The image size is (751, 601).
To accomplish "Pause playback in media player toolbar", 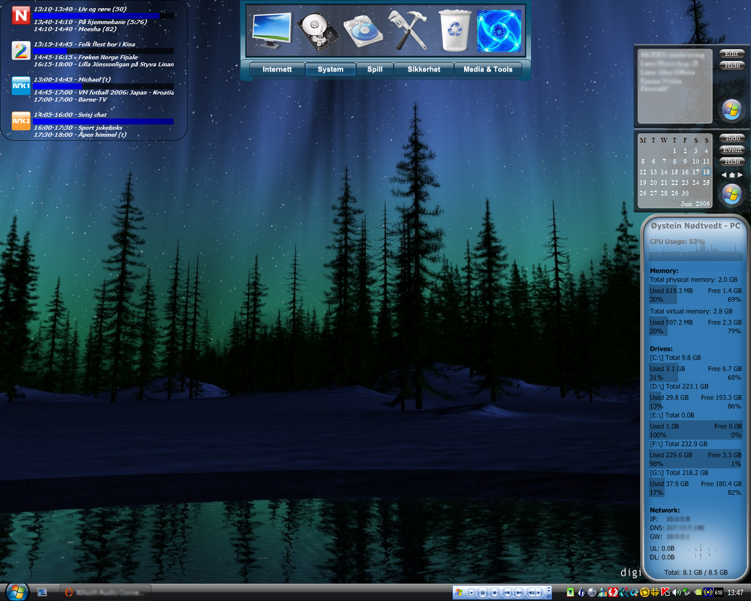I will (482, 593).
